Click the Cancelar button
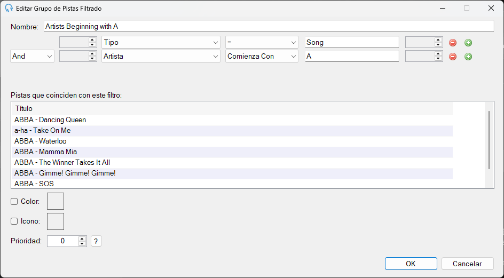 point(467,264)
